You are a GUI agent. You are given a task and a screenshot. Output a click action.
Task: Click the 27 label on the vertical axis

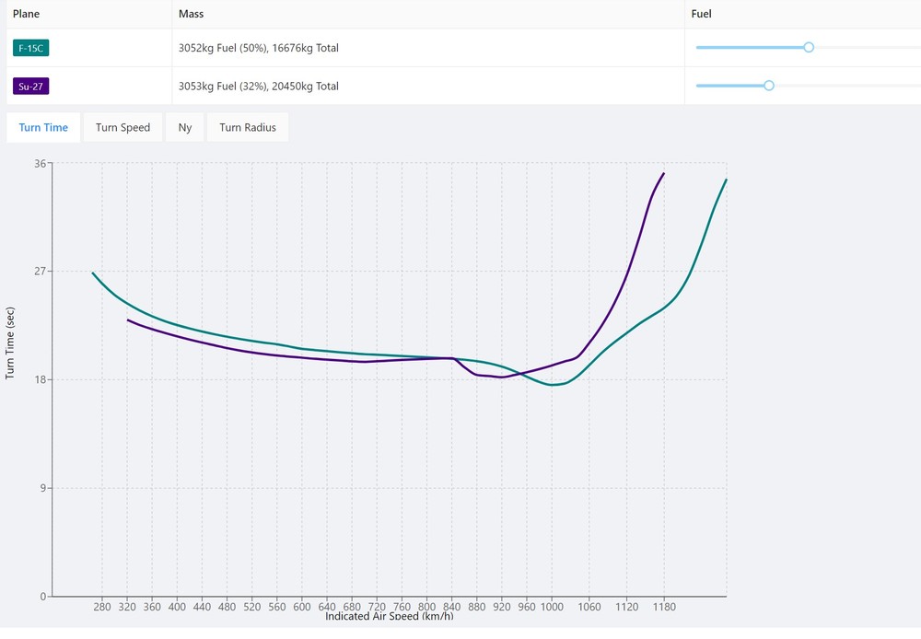click(40, 272)
